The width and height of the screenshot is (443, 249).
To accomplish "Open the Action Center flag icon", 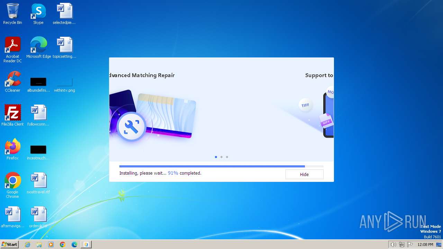I will point(410,245).
